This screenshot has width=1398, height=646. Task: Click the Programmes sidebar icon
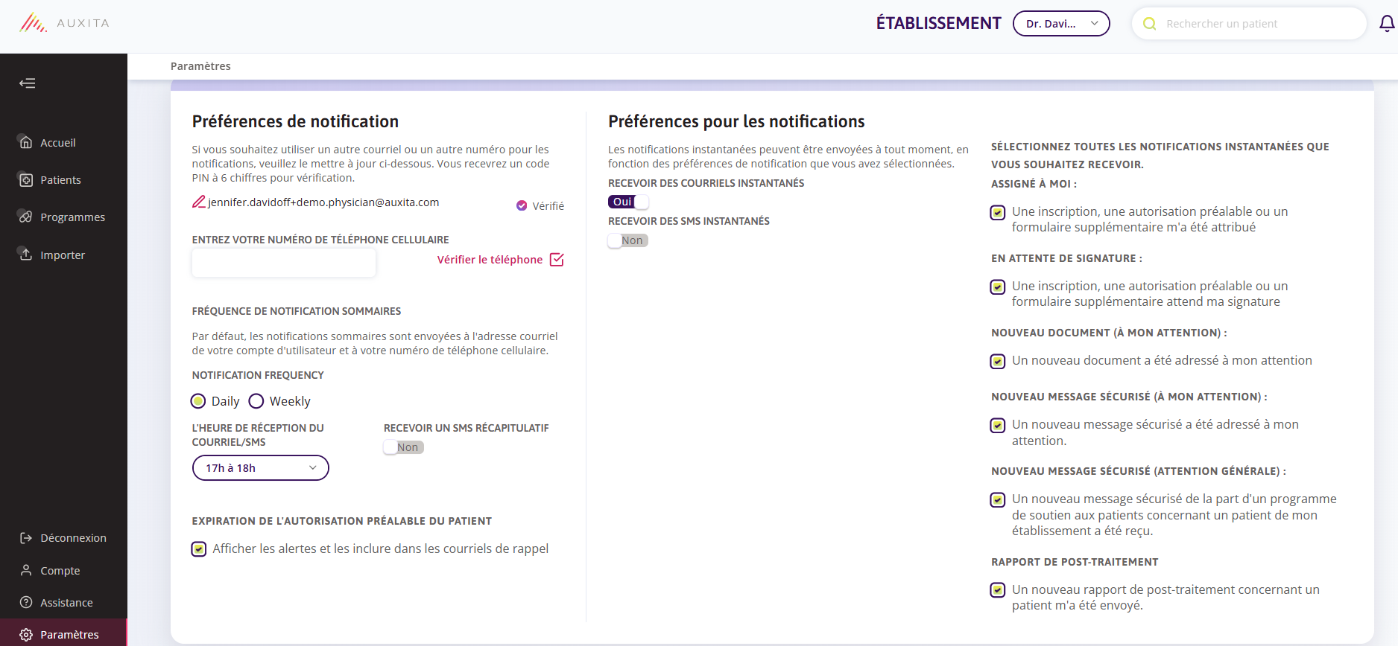point(26,217)
